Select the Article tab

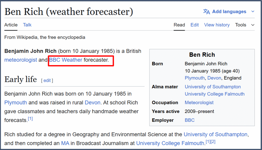coord(11,25)
